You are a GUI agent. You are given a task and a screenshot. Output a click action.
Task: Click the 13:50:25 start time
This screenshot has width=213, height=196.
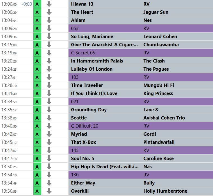pos(9,167)
